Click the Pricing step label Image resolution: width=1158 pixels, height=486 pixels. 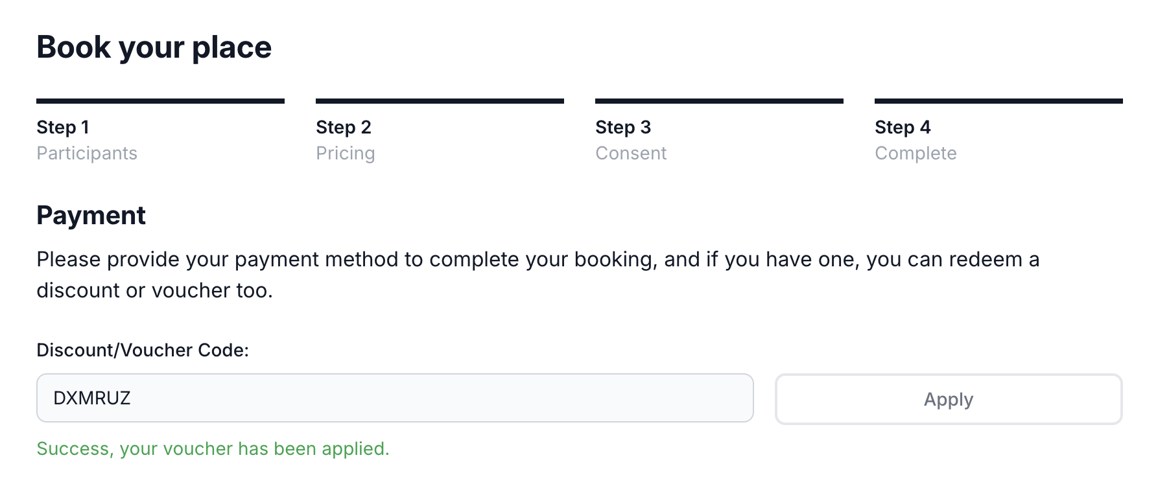(x=346, y=154)
